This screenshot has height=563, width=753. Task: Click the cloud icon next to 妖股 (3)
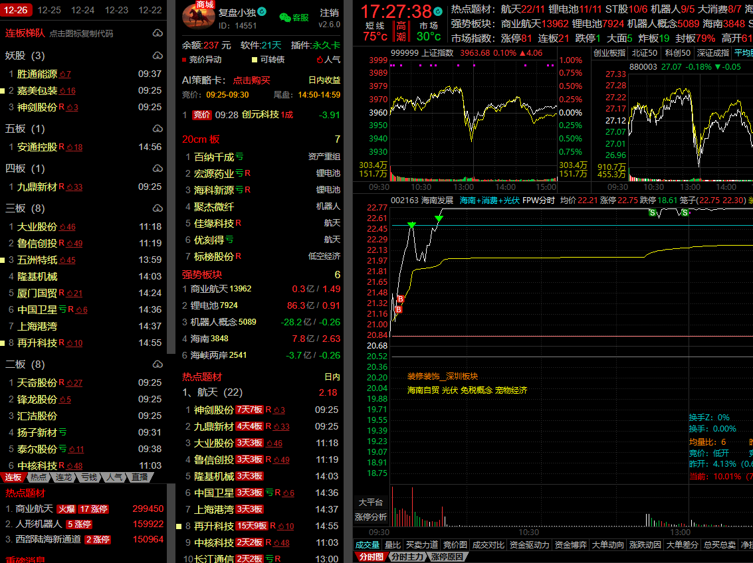pos(158,56)
